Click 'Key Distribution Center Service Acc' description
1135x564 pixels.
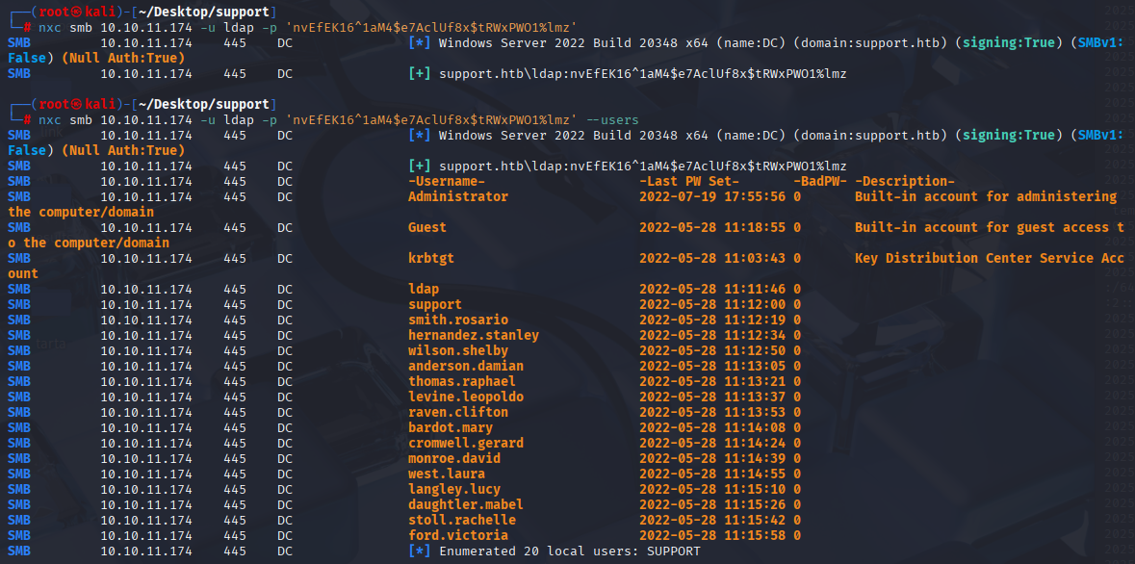(x=990, y=259)
